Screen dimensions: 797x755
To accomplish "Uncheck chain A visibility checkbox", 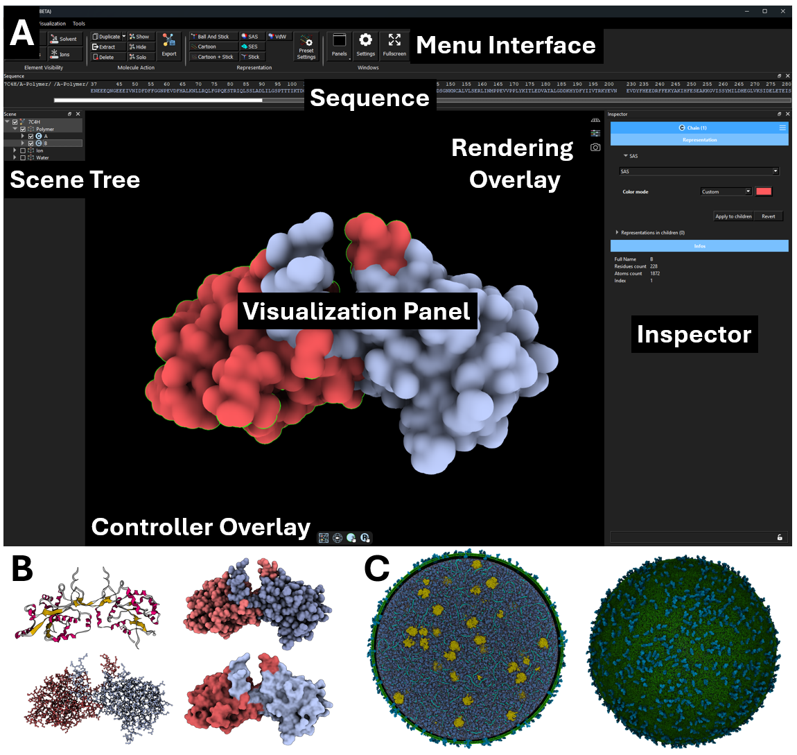I will click(31, 137).
